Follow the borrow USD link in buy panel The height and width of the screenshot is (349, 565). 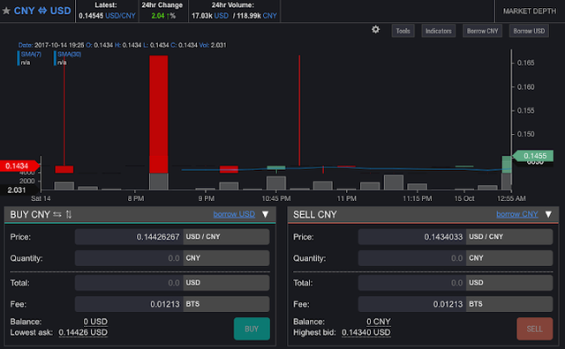tap(234, 214)
